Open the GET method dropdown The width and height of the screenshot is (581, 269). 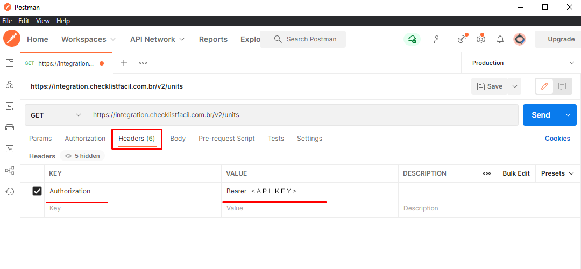point(56,115)
